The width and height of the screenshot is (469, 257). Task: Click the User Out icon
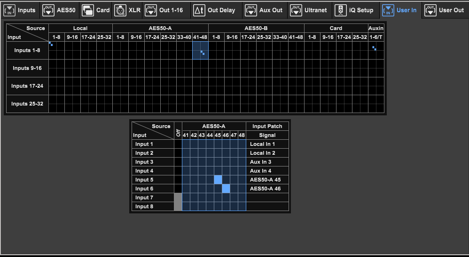[430, 10]
